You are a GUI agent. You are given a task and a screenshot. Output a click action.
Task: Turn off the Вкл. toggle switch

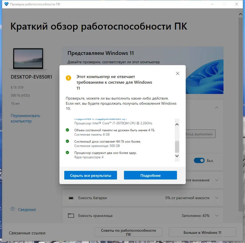[199, 160]
